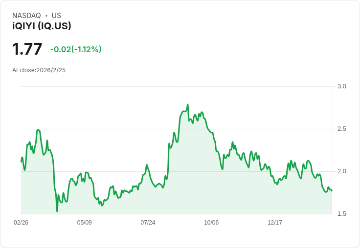Viewport: 360px width, 248px height.
Task: Click the small dot separator between NASDAQ and US
Action: tap(46, 16)
